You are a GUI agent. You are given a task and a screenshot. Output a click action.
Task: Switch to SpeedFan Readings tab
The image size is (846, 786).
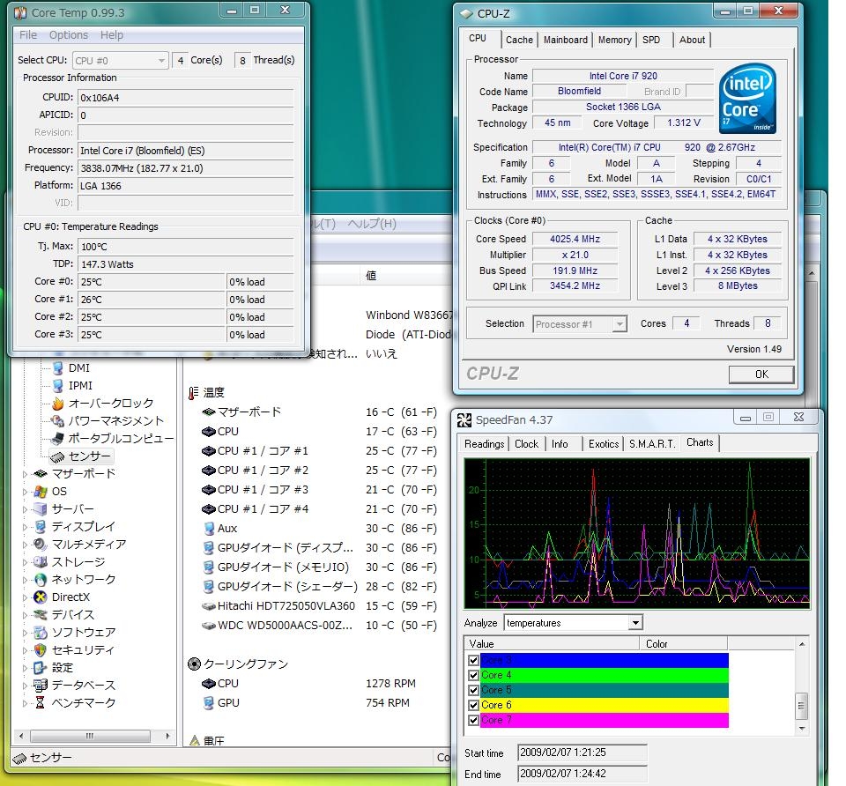point(484,444)
